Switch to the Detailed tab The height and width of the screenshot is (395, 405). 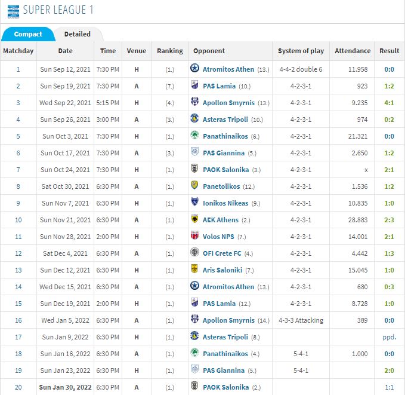coord(77,34)
